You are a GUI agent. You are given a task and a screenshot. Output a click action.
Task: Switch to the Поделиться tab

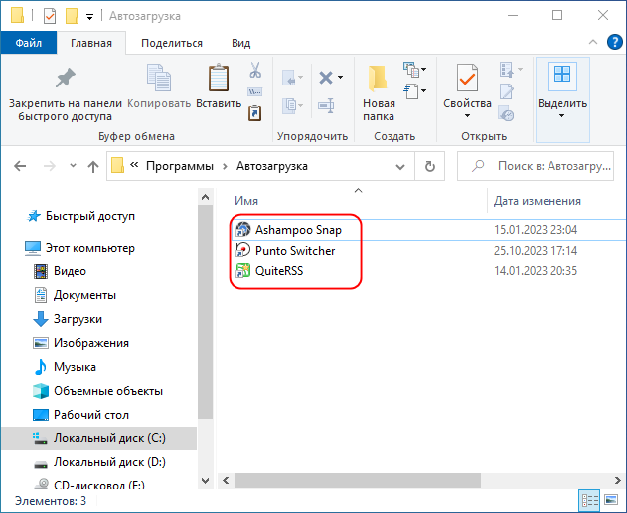click(172, 43)
